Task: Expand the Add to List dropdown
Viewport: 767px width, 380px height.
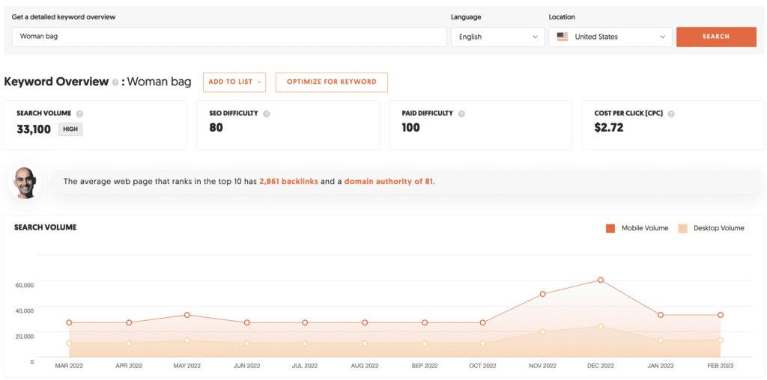Action: (x=234, y=82)
